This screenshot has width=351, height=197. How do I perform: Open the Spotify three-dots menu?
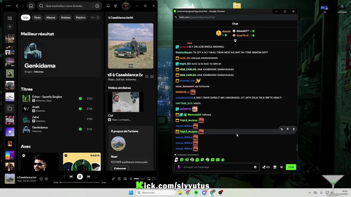click(x=9, y=6)
